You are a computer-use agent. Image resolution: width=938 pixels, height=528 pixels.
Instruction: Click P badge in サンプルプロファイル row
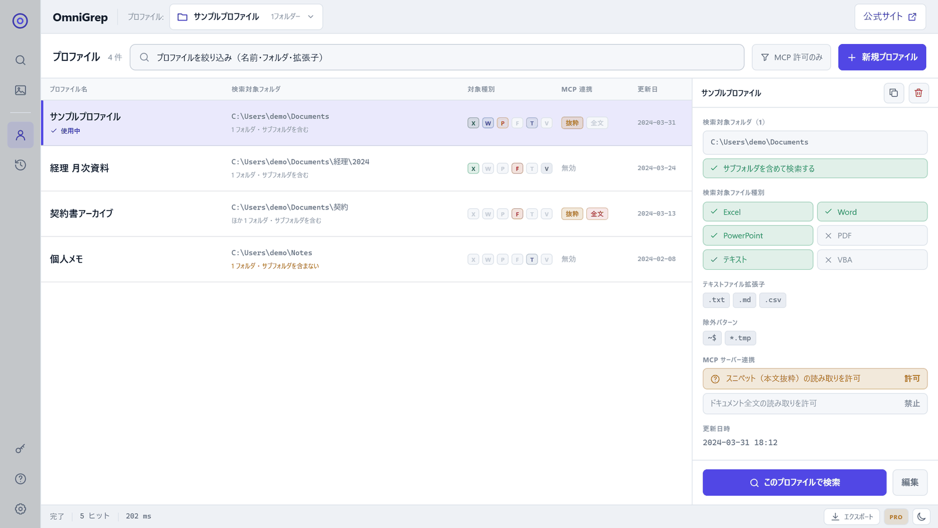(502, 123)
